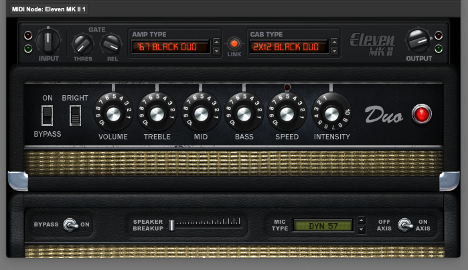Step amp type up with the arrow
This screenshot has width=468, height=270.
click(x=217, y=42)
